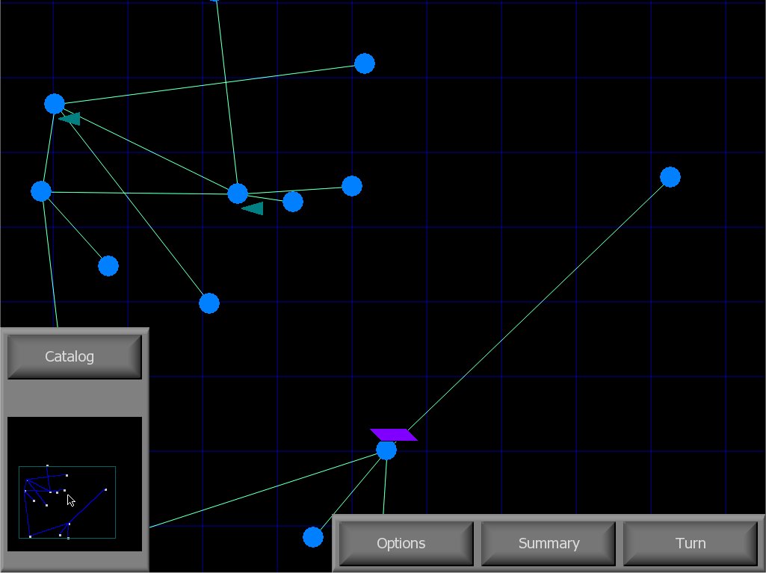Click the topmost right star of the upper cluster

click(x=364, y=64)
